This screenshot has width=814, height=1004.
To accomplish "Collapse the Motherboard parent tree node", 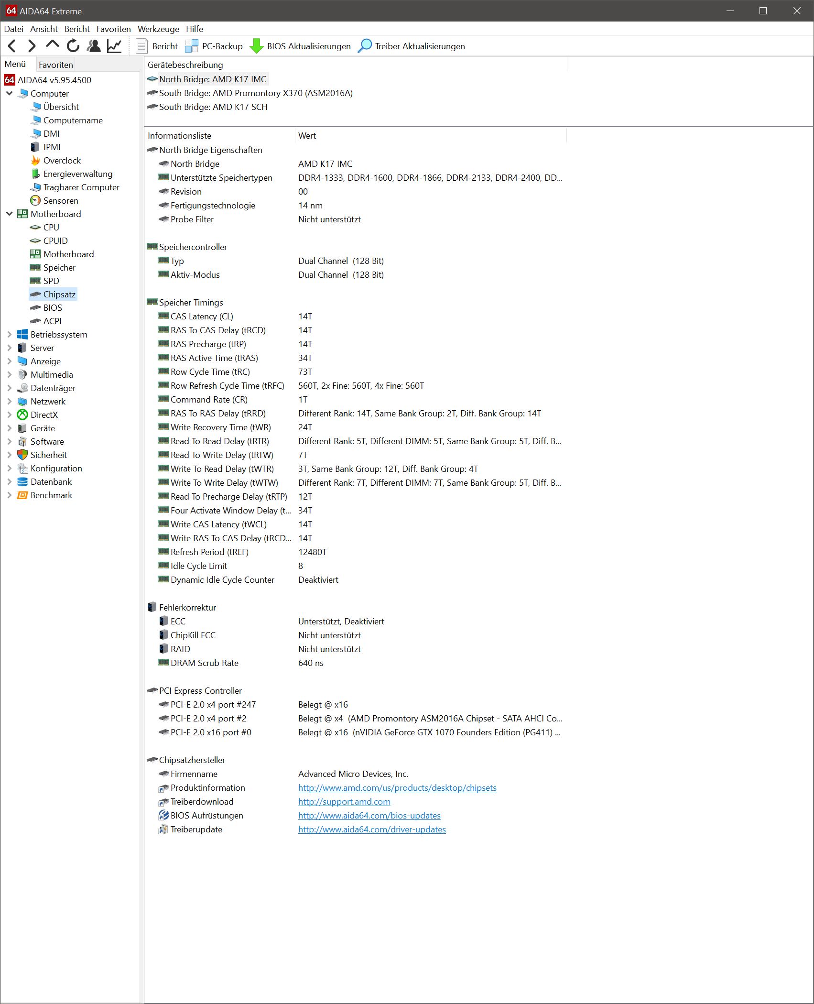I will pos(9,214).
